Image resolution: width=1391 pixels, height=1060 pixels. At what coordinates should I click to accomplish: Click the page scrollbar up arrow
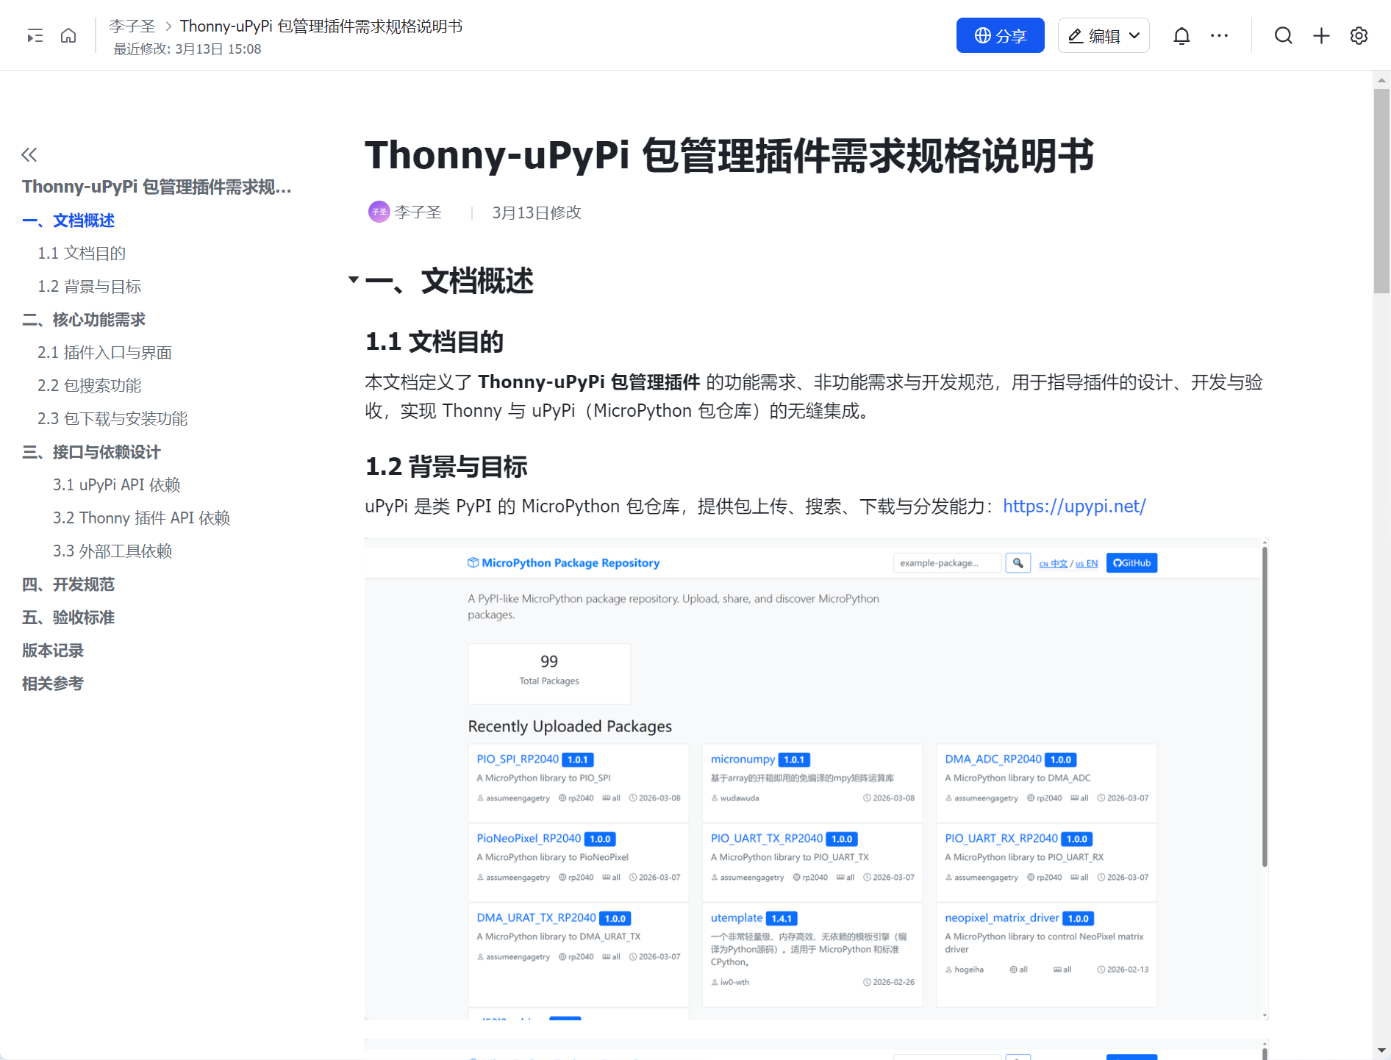coord(1381,80)
